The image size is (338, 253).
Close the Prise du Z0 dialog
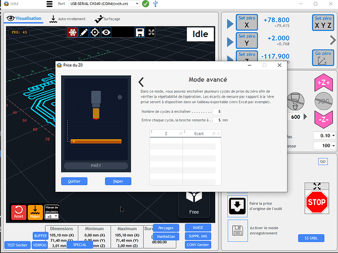[279, 65]
